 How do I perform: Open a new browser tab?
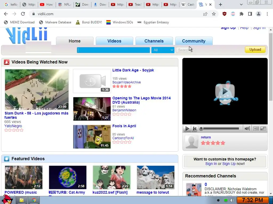pos(220,5)
